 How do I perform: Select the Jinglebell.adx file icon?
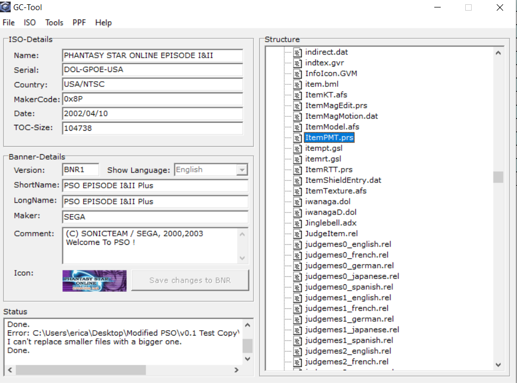pyautogui.click(x=297, y=223)
